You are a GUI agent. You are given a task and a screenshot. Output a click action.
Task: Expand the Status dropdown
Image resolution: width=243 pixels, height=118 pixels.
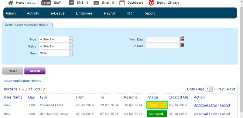point(56,46)
